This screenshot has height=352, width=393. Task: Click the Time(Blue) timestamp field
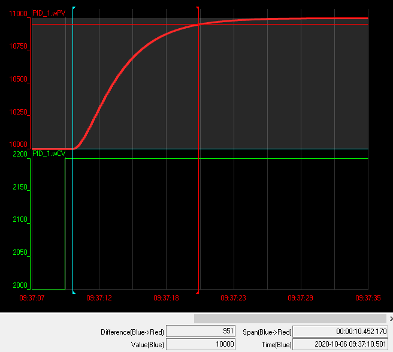(x=340, y=344)
